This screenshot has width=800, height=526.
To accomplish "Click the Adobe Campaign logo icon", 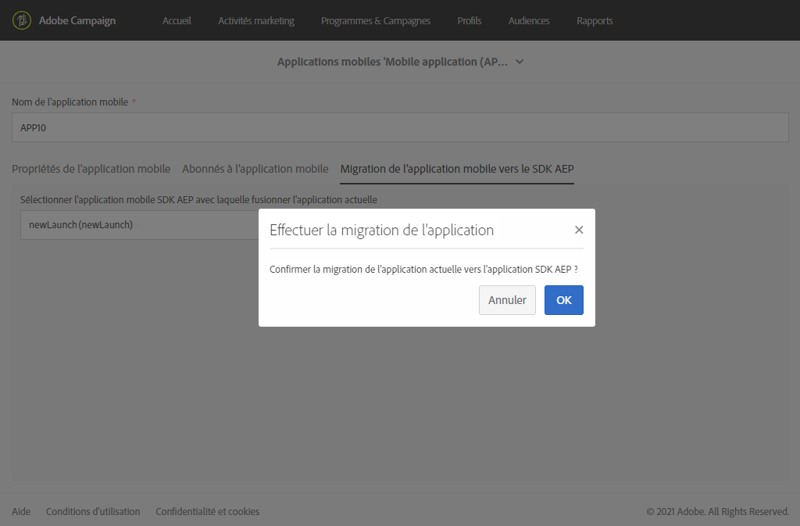I will coord(21,20).
